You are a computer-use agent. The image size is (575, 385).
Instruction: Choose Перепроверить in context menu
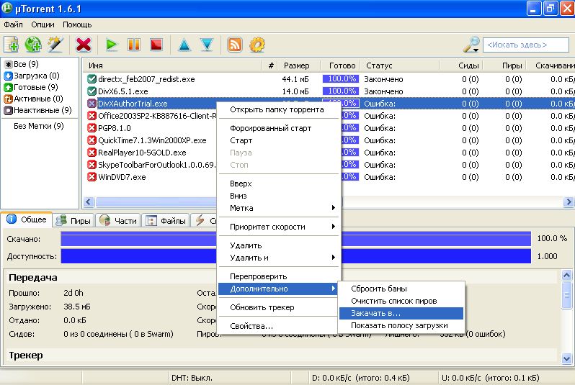coord(279,276)
